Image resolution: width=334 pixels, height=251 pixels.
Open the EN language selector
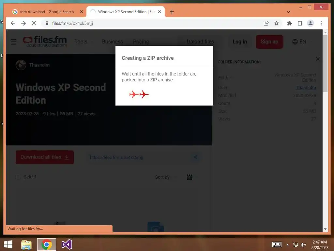coord(299,42)
